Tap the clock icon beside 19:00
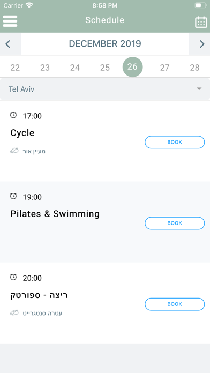 pos(13,196)
